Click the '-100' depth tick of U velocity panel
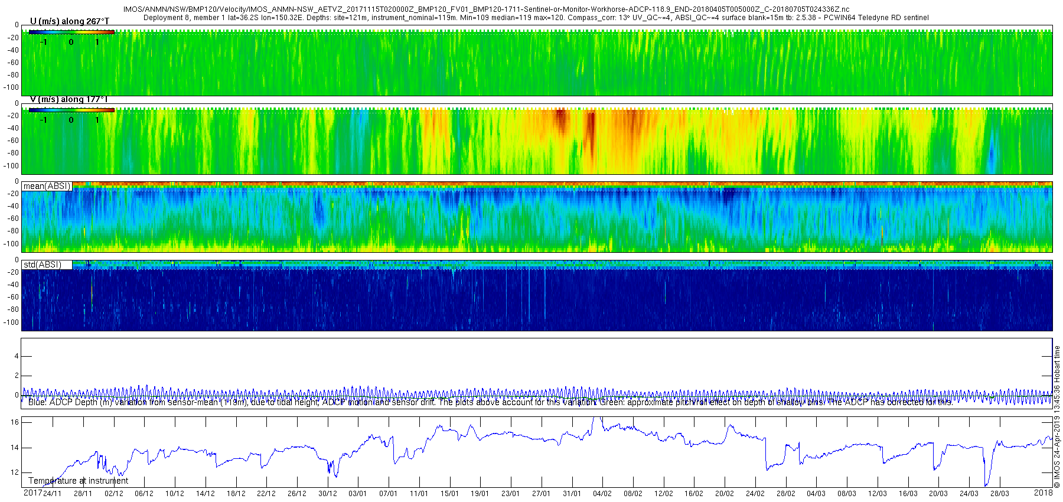Screen dimensions: 1063x502 point(12,87)
